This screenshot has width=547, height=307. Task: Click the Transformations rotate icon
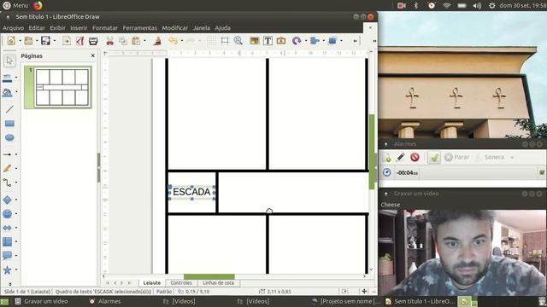297,41
